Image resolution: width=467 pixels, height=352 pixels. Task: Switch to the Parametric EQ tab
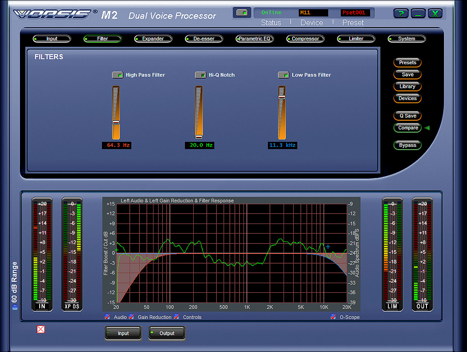coord(255,39)
